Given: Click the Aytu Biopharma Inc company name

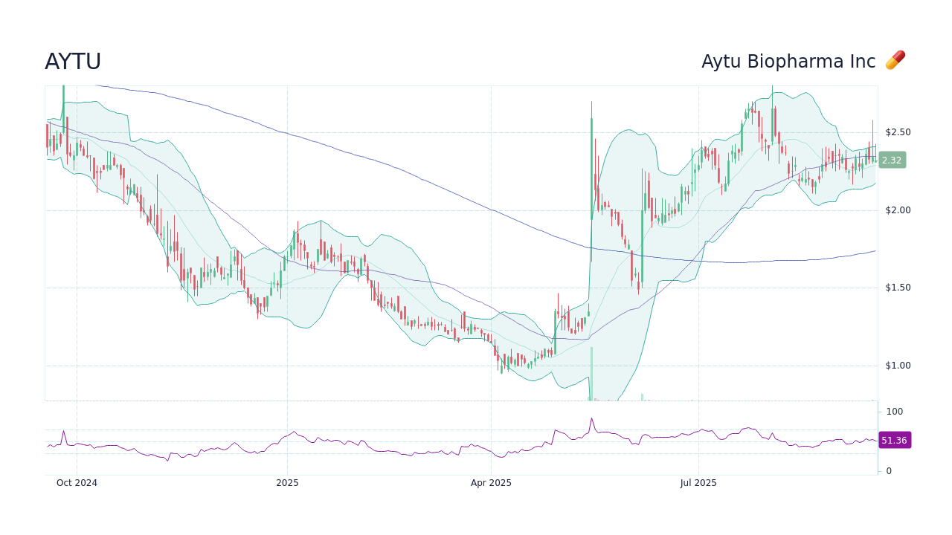Looking at the screenshot, I should (x=788, y=62).
